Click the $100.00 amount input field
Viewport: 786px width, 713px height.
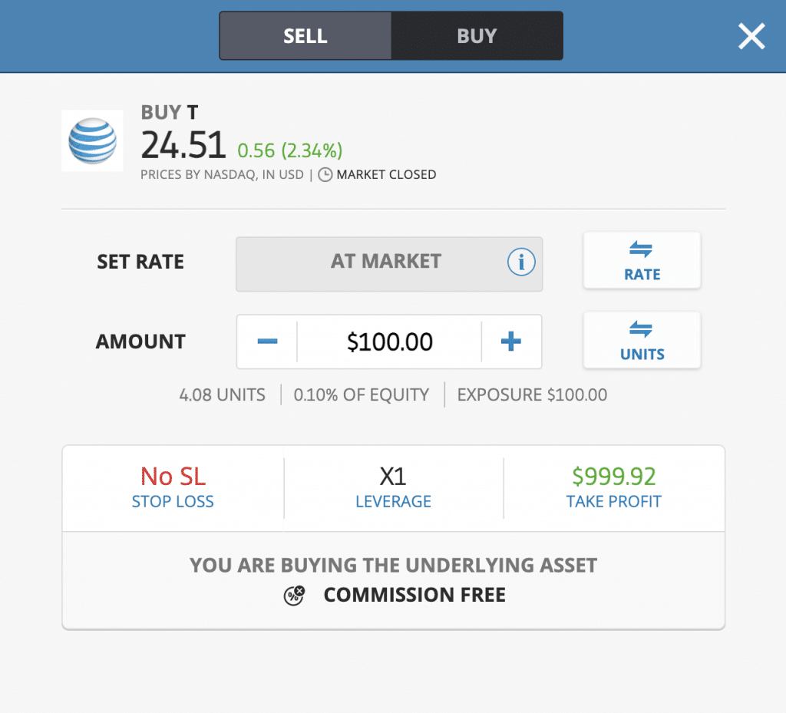point(389,342)
